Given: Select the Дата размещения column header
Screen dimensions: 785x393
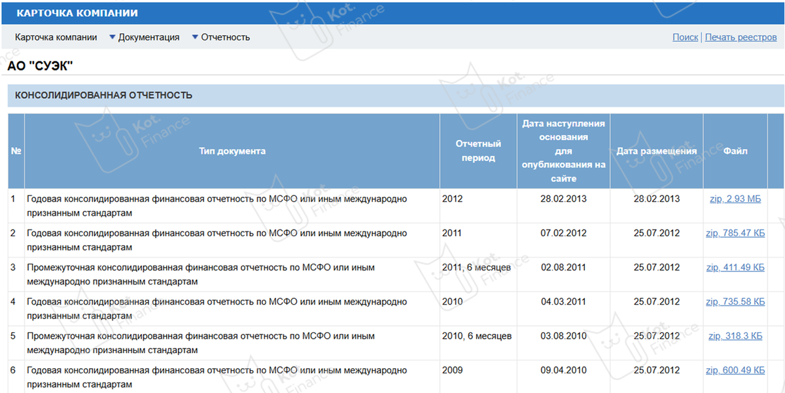Looking at the screenshot, I should click(x=657, y=151).
